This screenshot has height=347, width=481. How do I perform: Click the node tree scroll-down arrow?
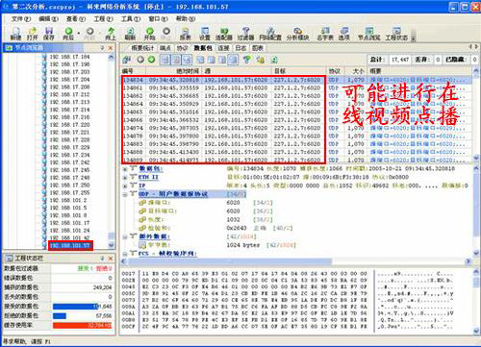(111, 245)
